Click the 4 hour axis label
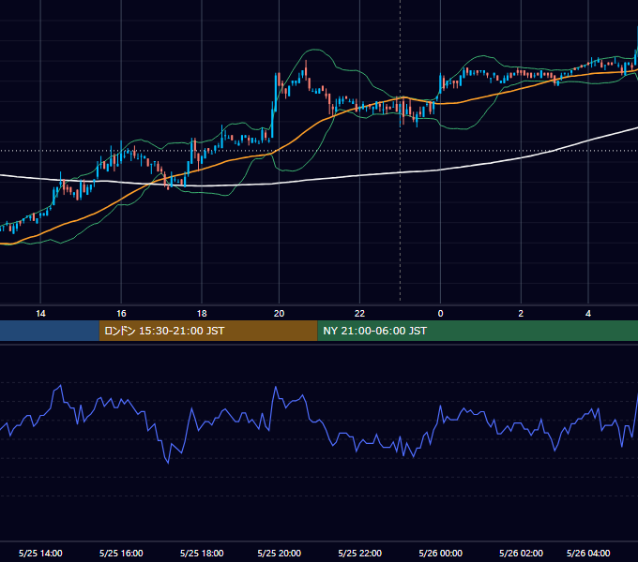 [x=588, y=314]
